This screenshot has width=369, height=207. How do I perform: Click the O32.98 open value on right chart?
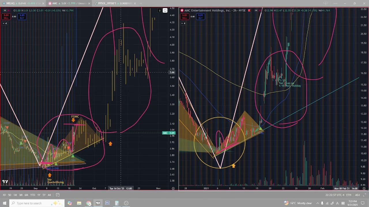pos(269,10)
